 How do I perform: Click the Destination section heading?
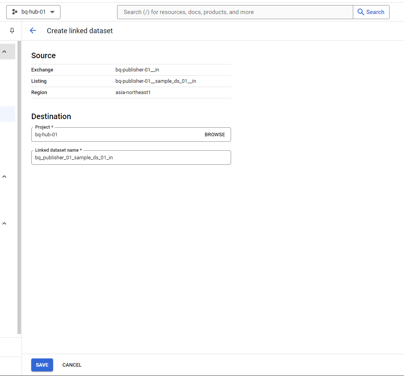tap(51, 116)
